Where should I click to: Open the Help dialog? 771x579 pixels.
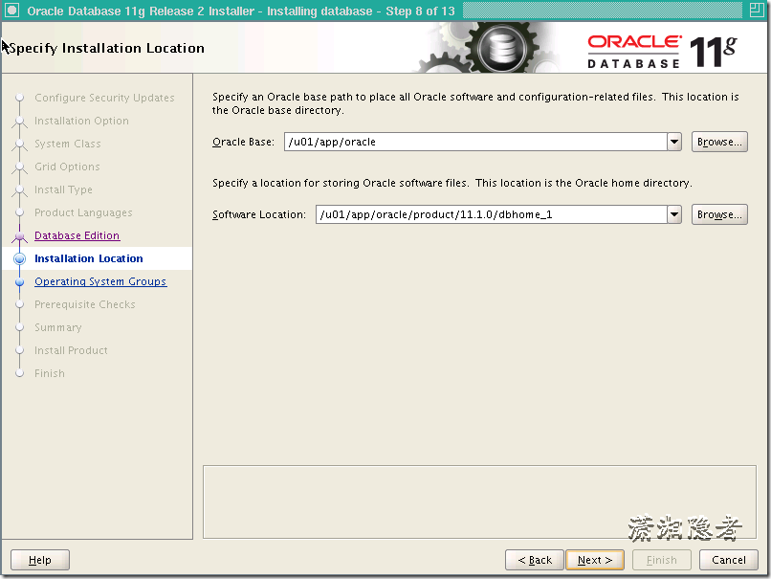tap(39, 560)
